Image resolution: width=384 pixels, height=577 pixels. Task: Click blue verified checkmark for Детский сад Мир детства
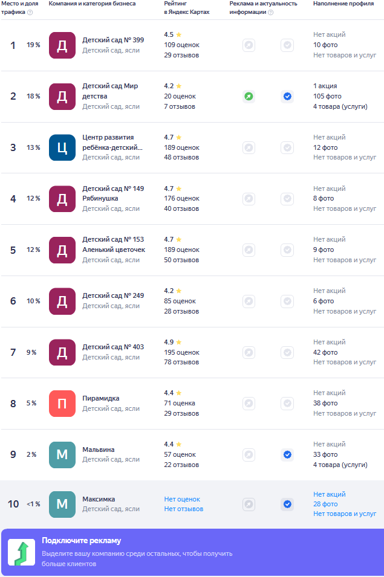coord(287,96)
